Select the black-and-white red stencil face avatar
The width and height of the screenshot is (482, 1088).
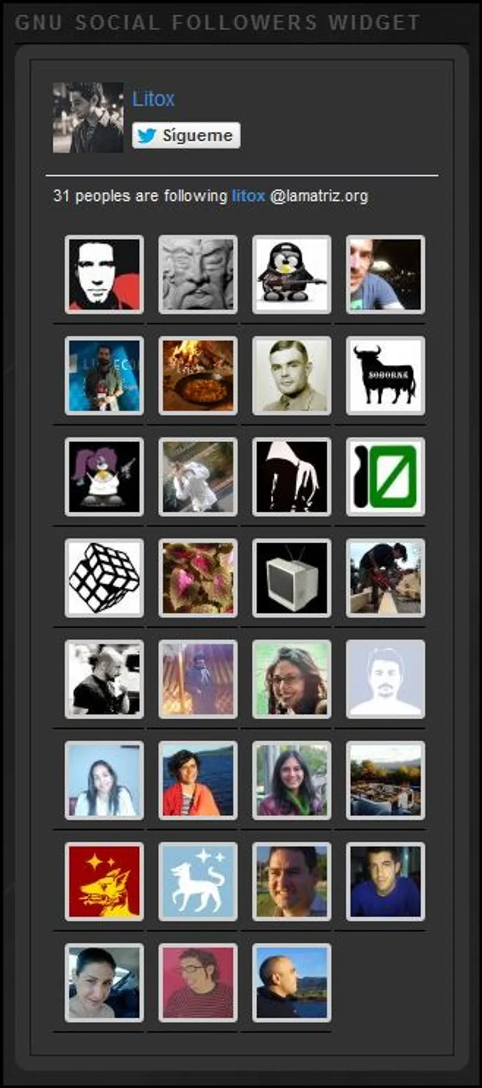pyautogui.click(x=104, y=275)
